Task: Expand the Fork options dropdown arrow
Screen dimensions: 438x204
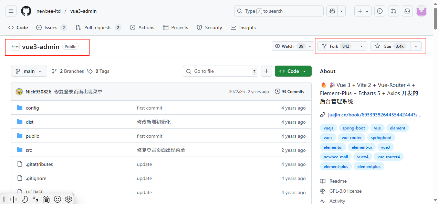Action: click(362, 46)
